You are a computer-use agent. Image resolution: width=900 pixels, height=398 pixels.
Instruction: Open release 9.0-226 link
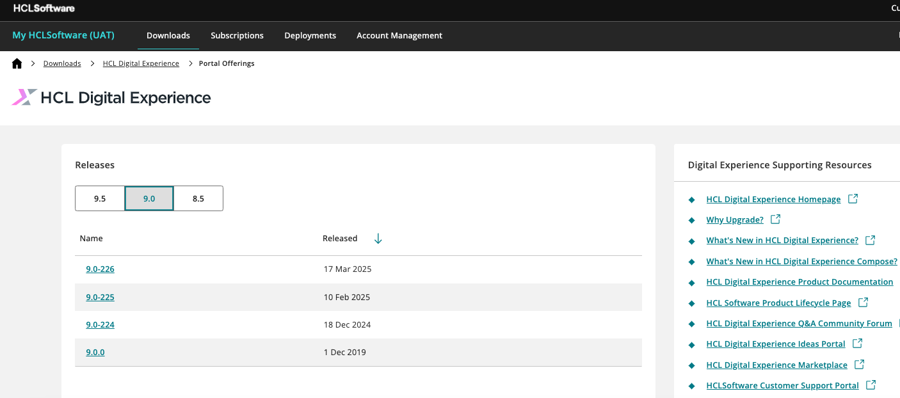click(100, 269)
